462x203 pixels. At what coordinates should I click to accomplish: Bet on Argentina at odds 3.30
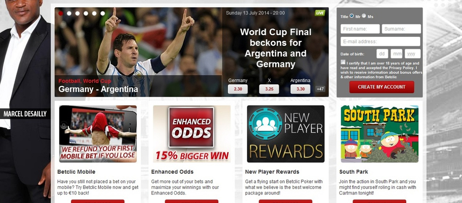[x=300, y=89]
